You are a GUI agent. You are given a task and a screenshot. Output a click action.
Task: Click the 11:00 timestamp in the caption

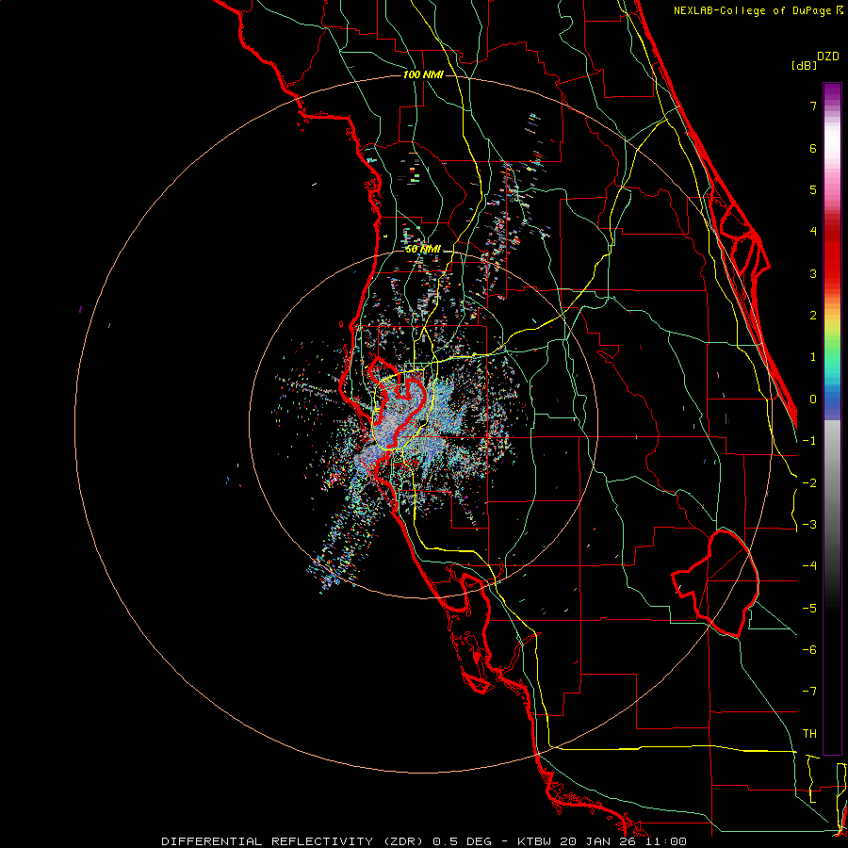coord(668,841)
